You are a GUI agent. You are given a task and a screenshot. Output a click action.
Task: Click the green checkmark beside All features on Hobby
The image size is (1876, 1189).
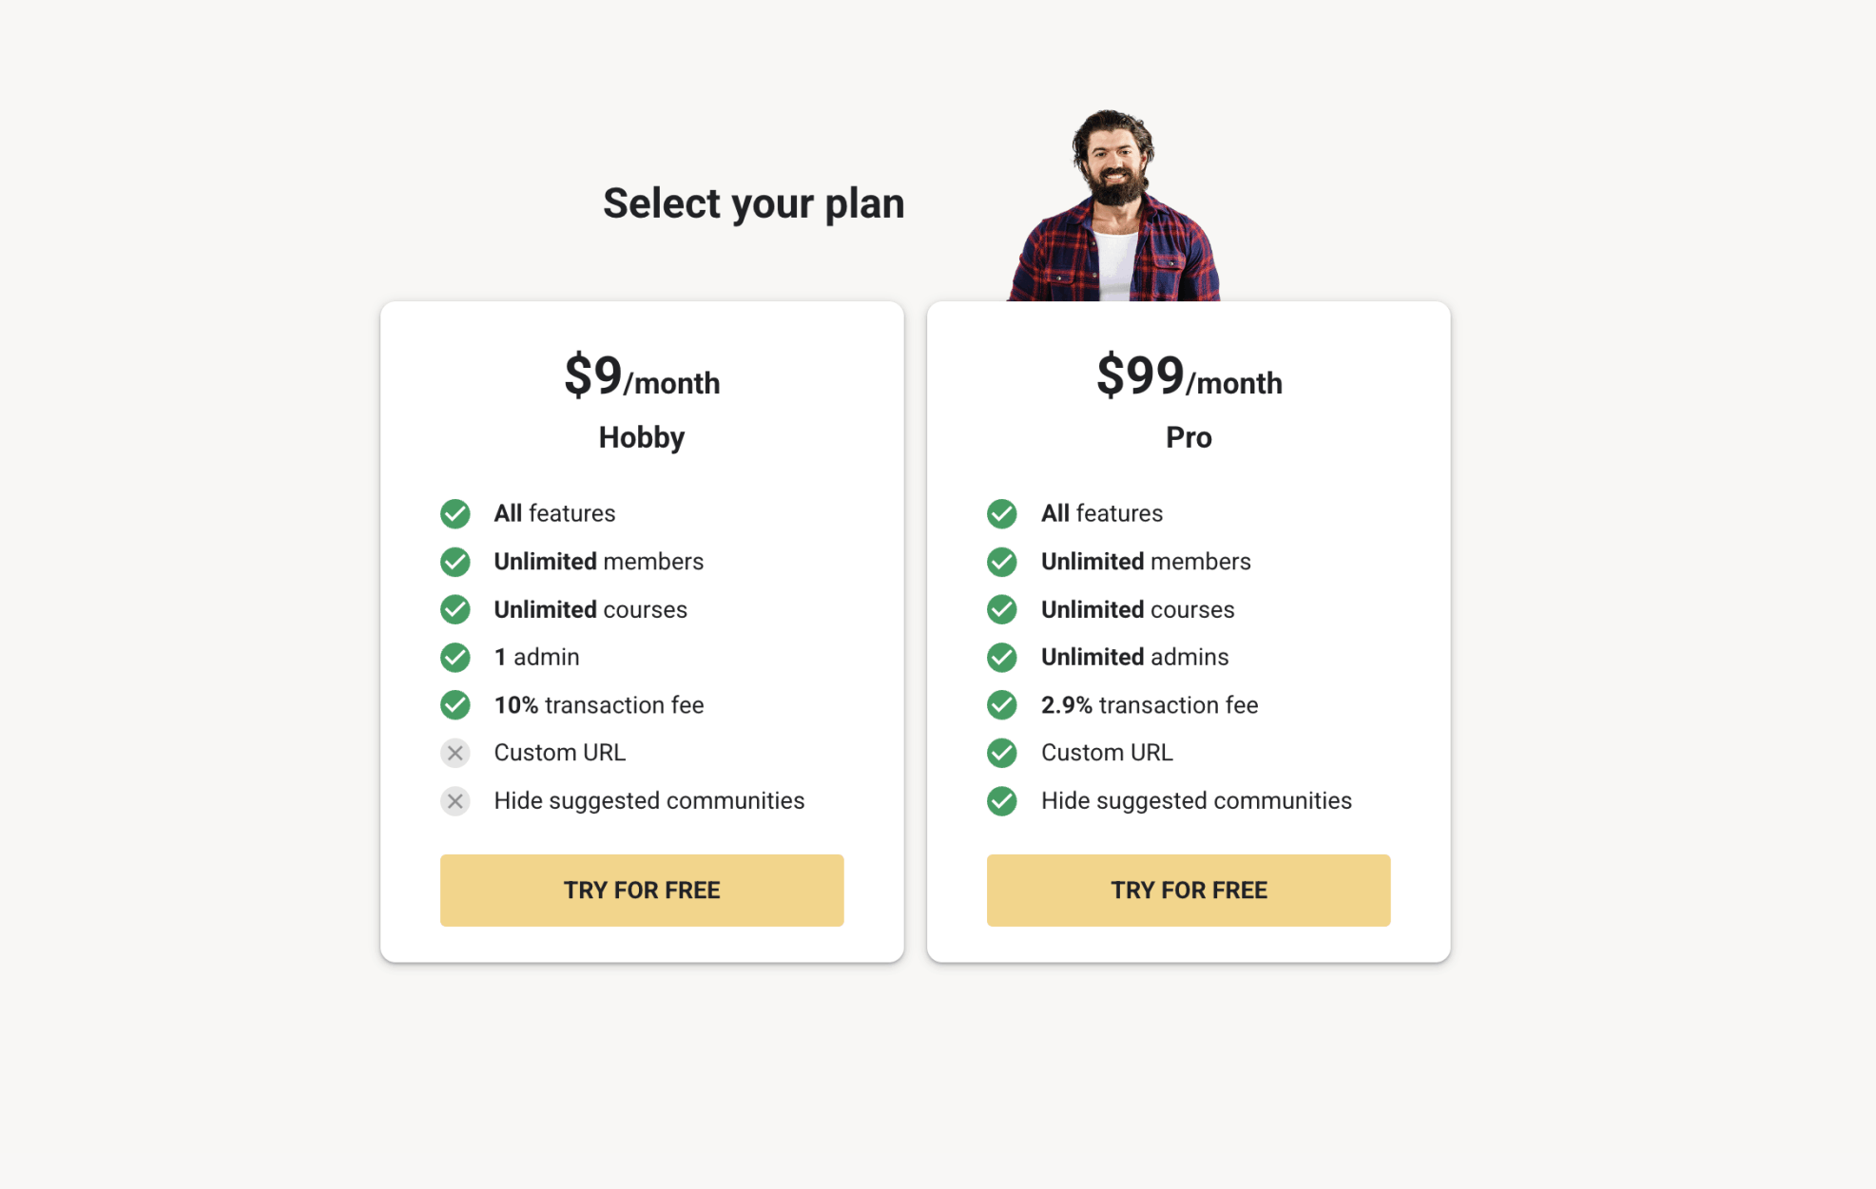[455, 513]
